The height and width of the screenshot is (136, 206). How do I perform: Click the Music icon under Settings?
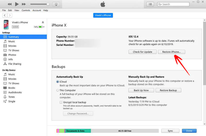5,41
